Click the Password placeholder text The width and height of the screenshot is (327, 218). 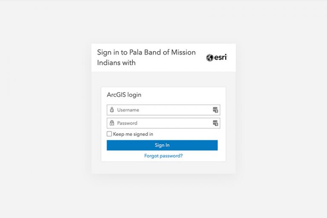click(x=127, y=123)
